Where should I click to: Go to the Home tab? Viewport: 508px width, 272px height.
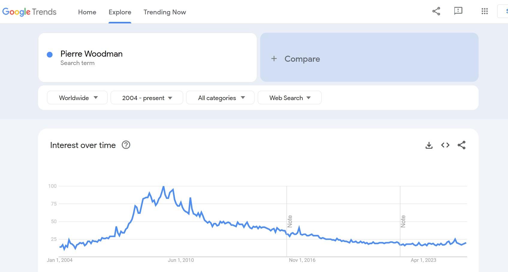click(x=87, y=12)
